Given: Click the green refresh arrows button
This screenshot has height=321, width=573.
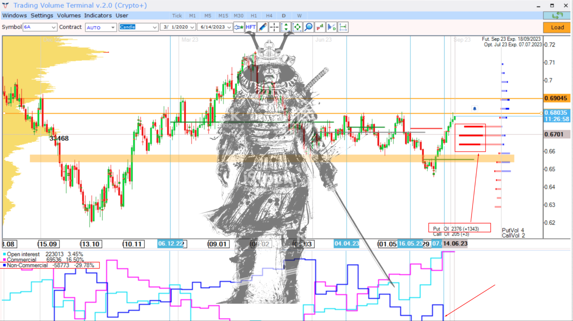Looking at the screenshot, I should click(x=557, y=15).
